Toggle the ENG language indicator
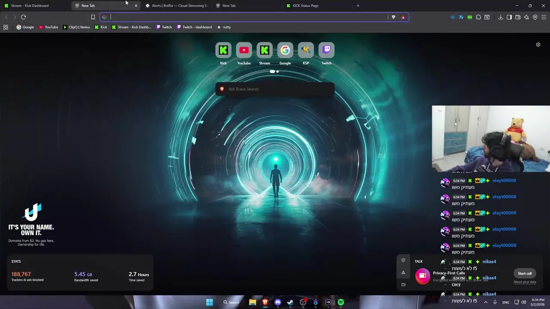Image resolution: width=550 pixels, height=309 pixels. [506, 302]
